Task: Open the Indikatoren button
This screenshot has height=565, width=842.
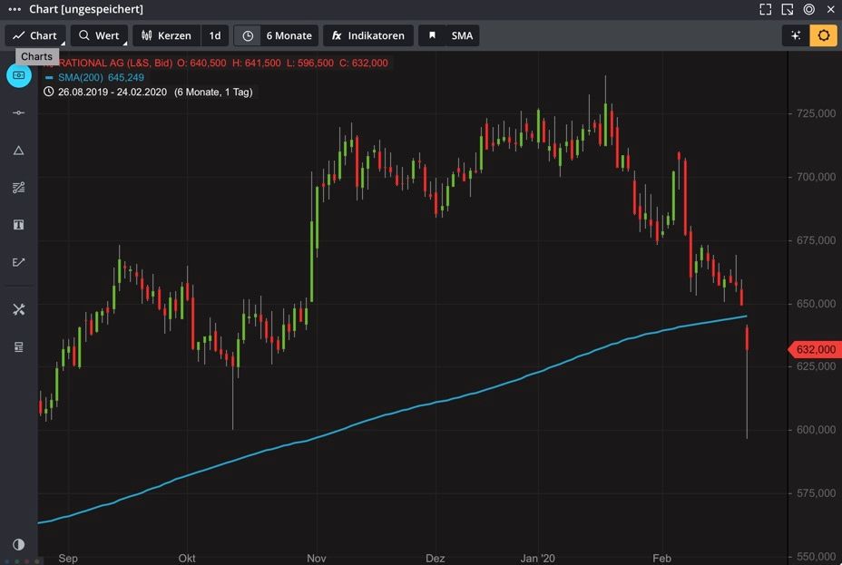Action: click(367, 35)
